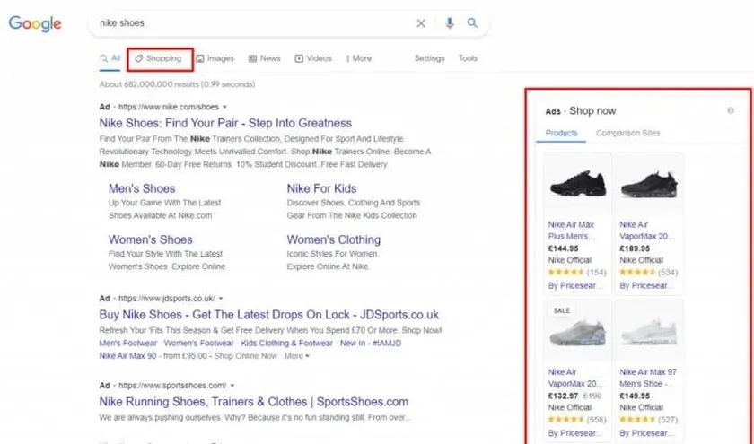Open 'Buy Nike Shoes' JDSports ad headline
754x444 pixels.
click(268, 315)
